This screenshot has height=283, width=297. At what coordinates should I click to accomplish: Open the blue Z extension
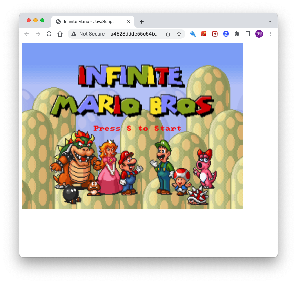point(226,34)
